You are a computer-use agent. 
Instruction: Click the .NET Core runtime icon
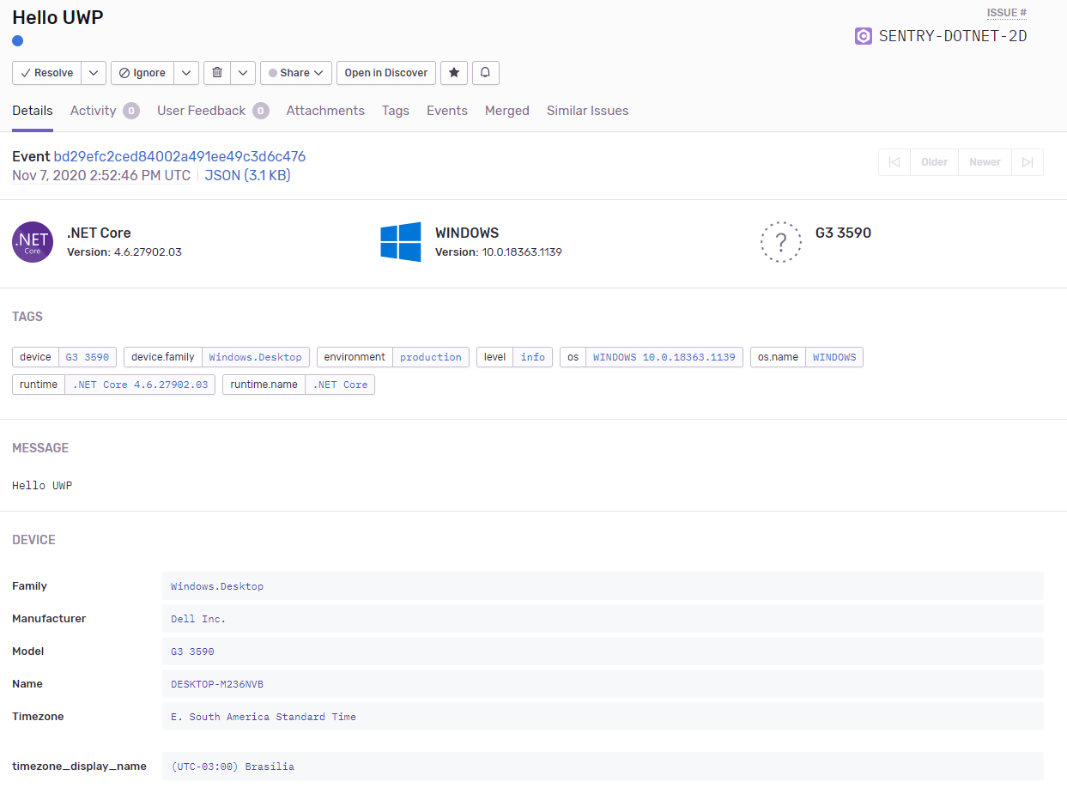[x=32, y=241]
